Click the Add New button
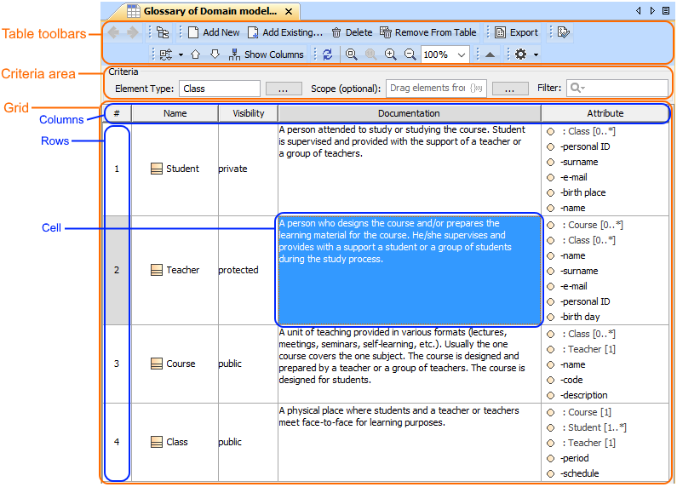Image resolution: width=677 pixels, height=487 pixels. (x=213, y=32)
